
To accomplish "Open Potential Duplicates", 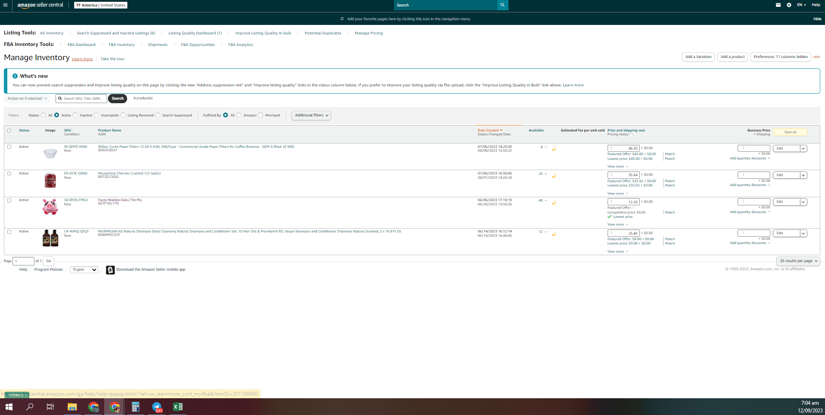I will point(323,33).
